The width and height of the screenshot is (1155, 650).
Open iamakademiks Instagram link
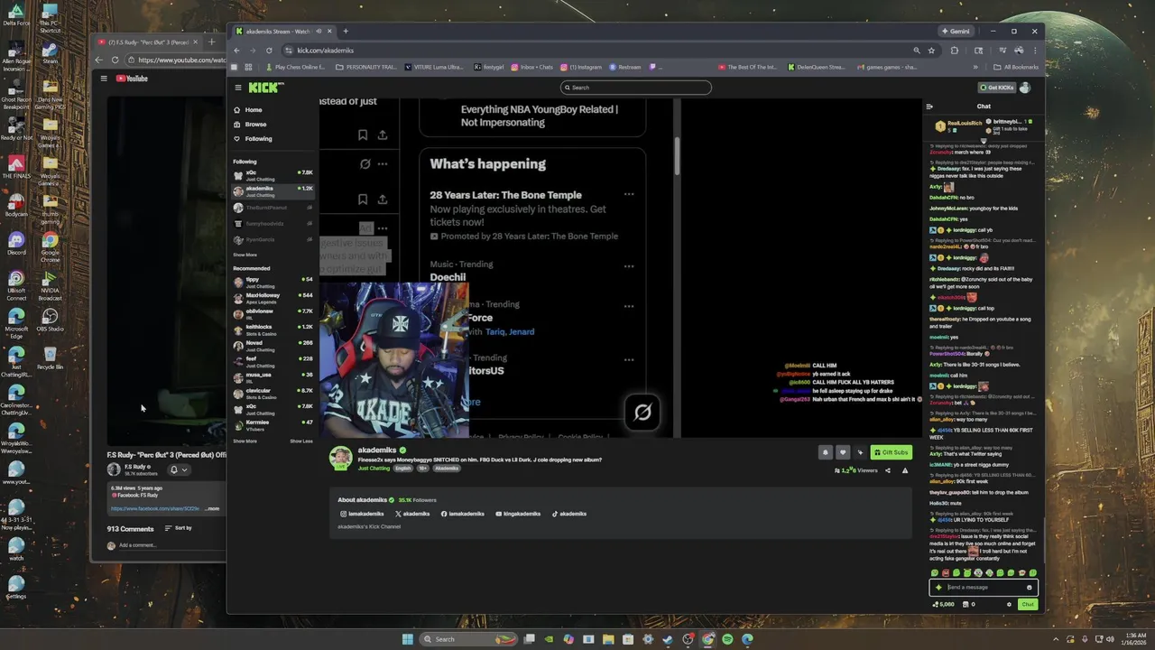[362, 514]
